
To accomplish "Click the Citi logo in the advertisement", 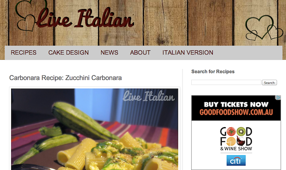I will [236, 161].
